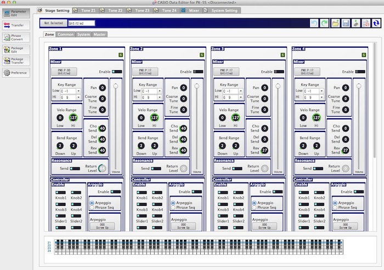
Task: Click Zone 2 green S icon
Action: tap(202, 55)
